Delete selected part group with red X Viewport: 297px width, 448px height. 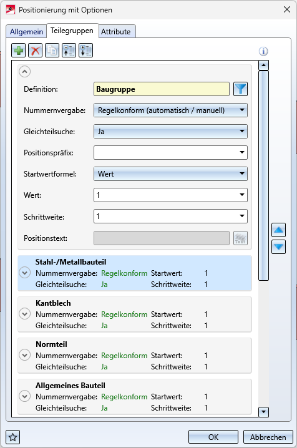(x=36, y=51)
